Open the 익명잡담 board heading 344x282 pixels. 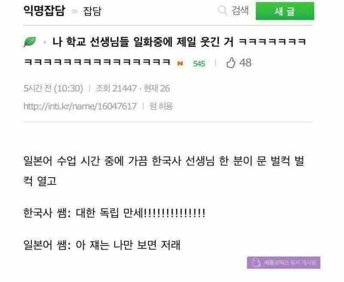(x=44, y=10)
